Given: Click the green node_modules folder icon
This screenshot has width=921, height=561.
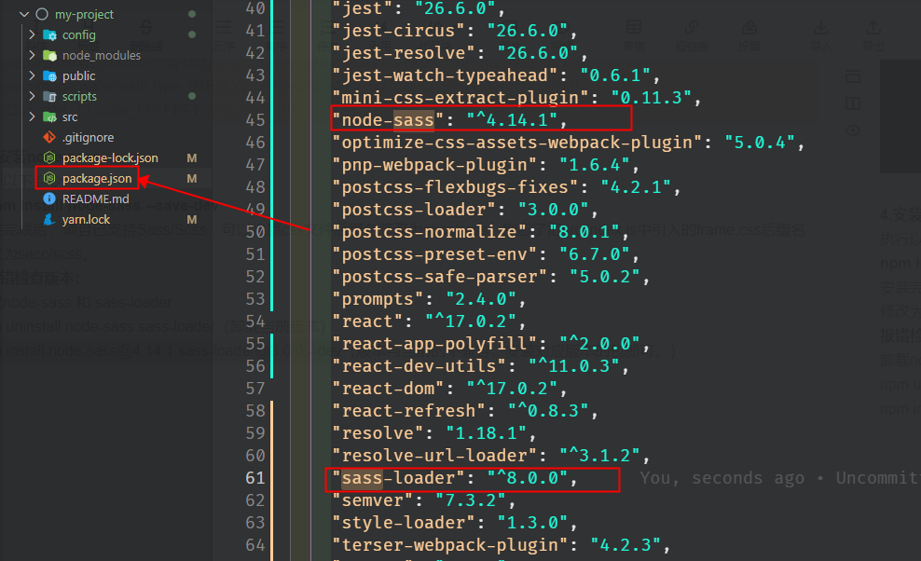Looking at the screenshot, I should (x=50, y=56).
